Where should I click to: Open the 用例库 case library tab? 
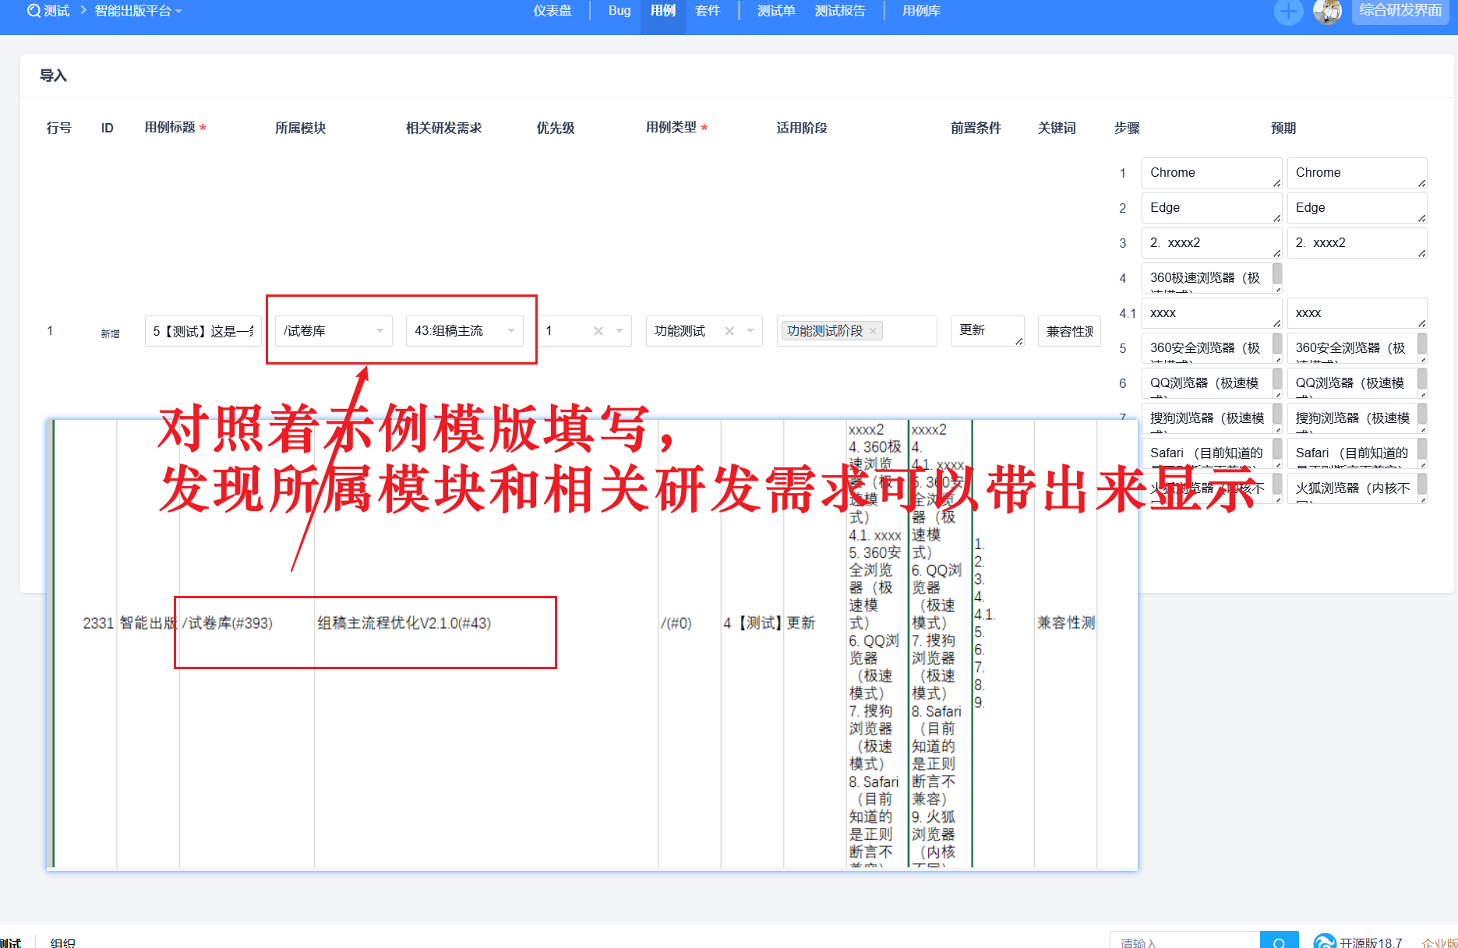(921, 11)
